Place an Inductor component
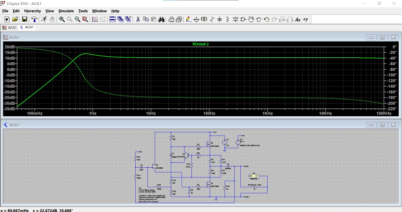This screenshot has height=212, width=402. tap(227, 19)
